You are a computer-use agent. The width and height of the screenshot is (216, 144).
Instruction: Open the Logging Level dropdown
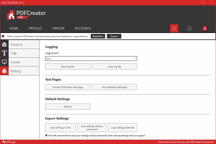point(91,58)
